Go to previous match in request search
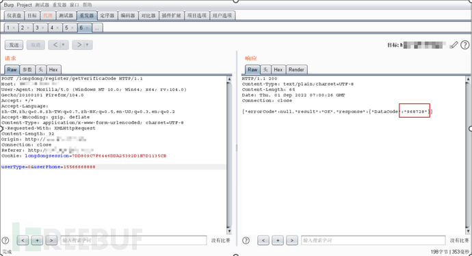The height and width of the screenshot is (256, 472). click(x=23, y=240)
